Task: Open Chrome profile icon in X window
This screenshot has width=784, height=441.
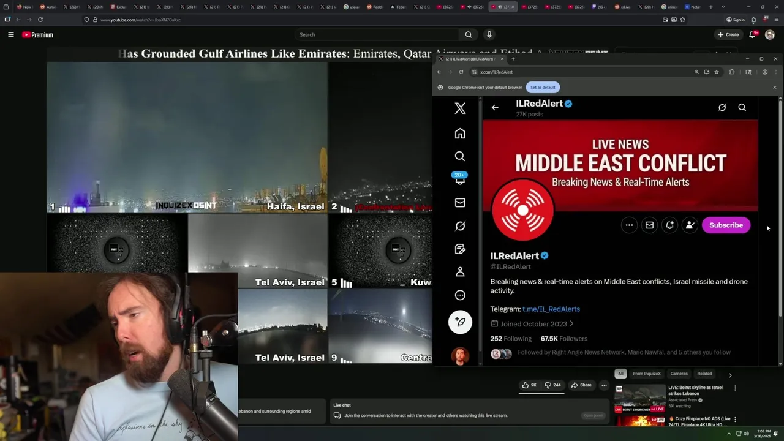Action: pos(764,72)
